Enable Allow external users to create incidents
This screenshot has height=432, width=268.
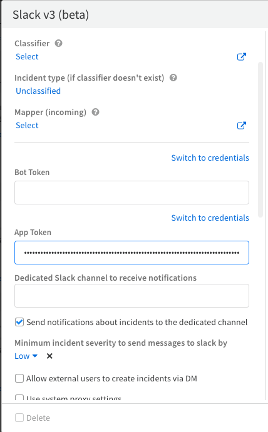pos(19,378)
